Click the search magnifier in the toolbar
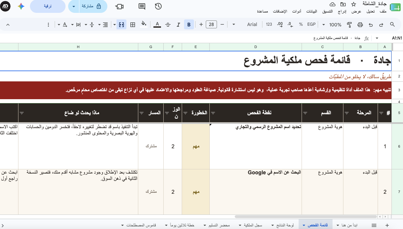 pos(392,24)
